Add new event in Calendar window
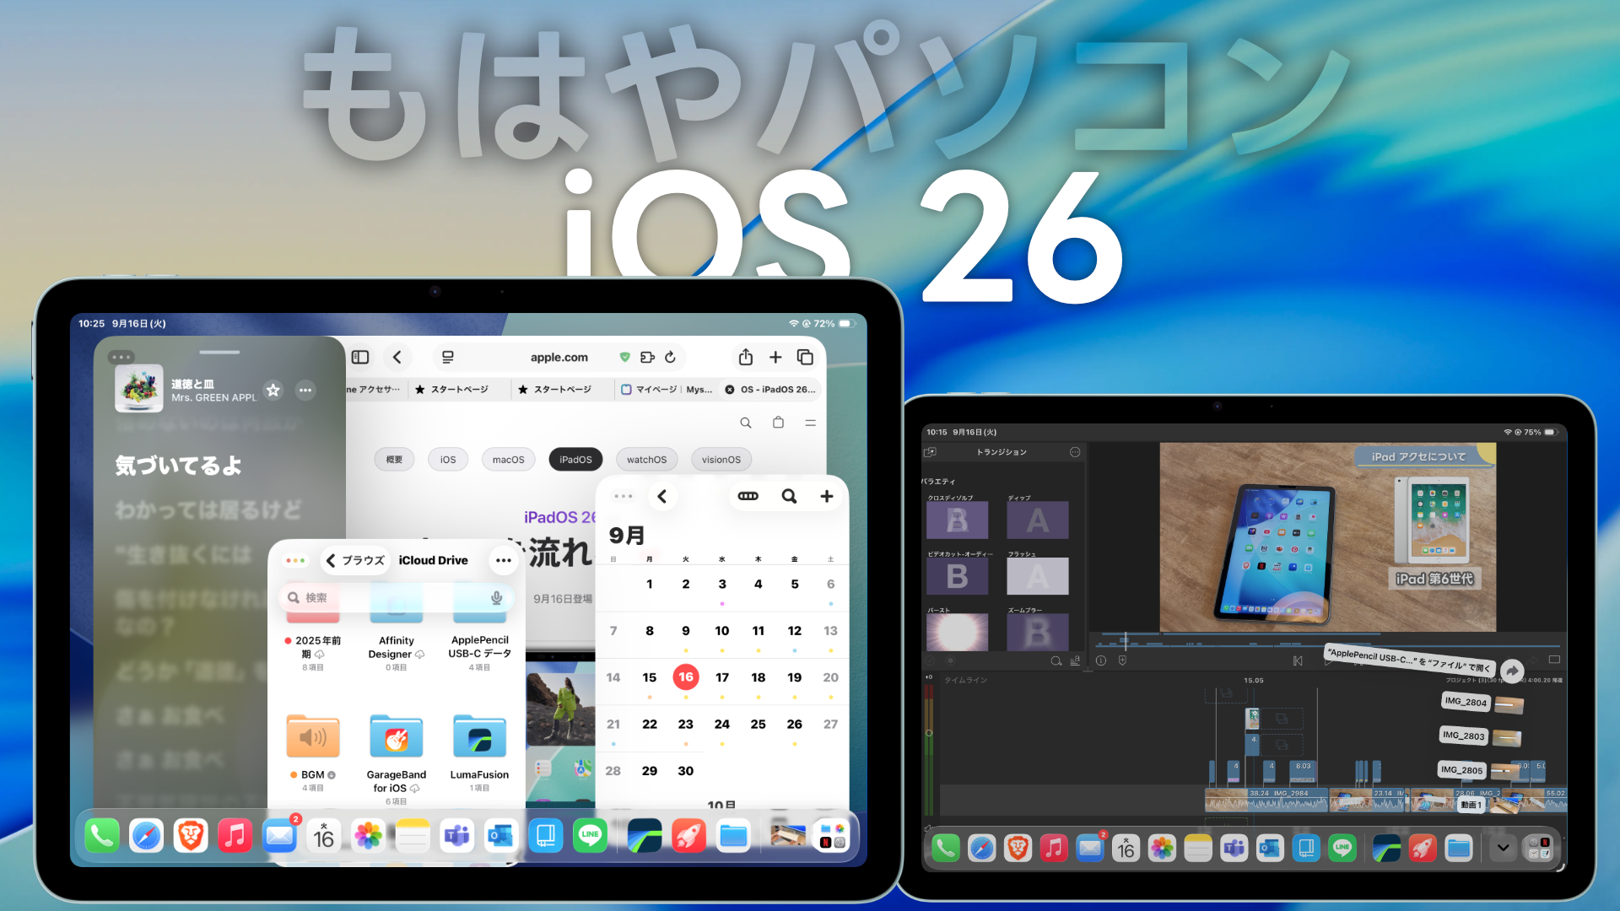This screenshot has width=1620, height=911. point(827,496)
